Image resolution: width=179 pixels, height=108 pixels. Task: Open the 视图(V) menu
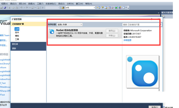(x=4, y=4)
